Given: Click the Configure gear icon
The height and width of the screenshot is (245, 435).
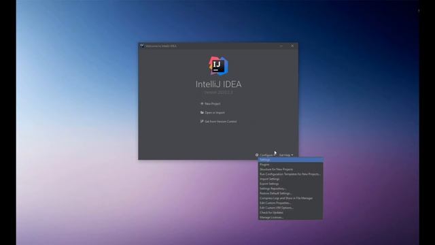Looking at the screenshot, I should (x=257, y=155).
